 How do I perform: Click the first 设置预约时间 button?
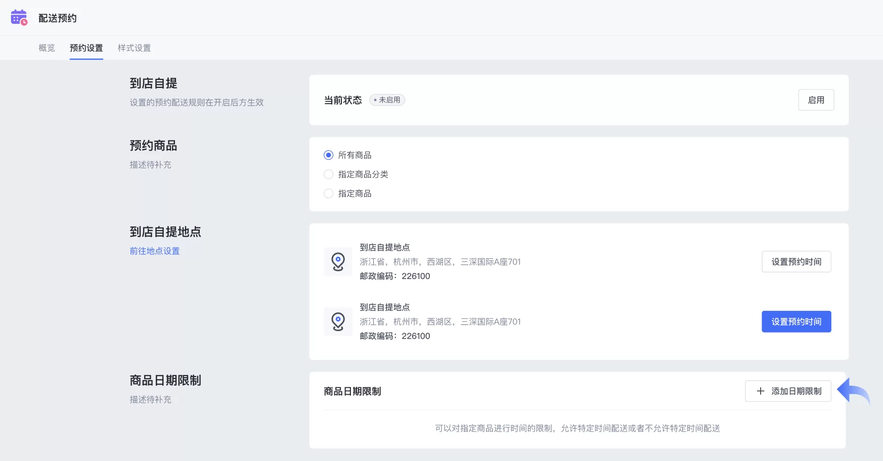796,261
